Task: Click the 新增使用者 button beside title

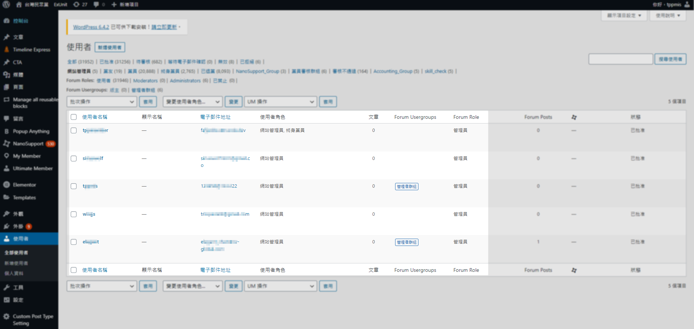Action: (110, 47)
